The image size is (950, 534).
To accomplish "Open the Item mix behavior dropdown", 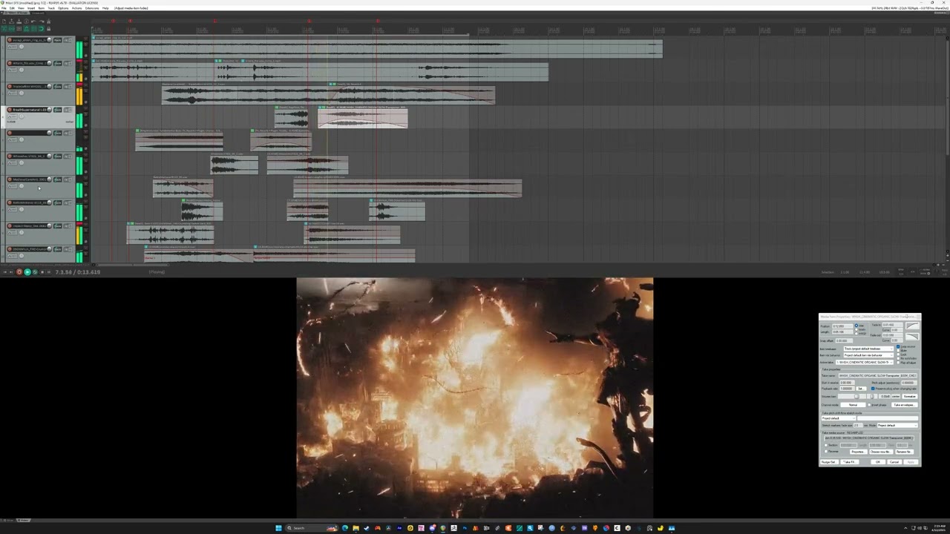I will (x=868, y=355).
